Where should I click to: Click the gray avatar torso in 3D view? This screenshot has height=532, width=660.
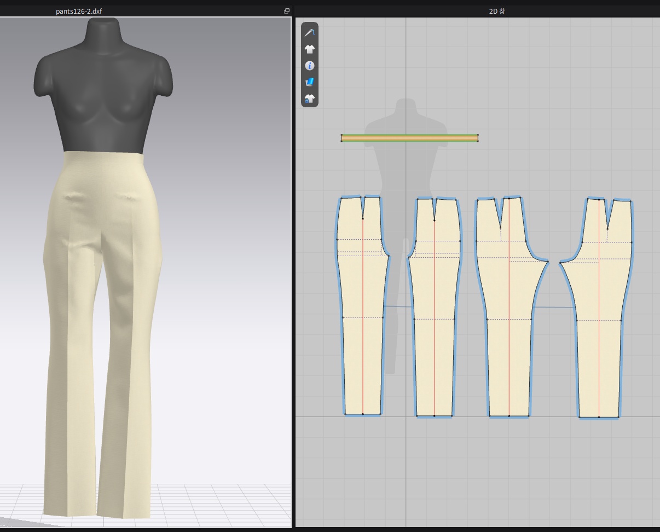point(104,99)
